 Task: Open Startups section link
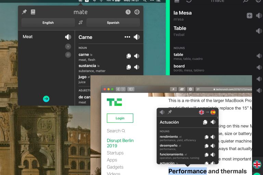point(115,153)
